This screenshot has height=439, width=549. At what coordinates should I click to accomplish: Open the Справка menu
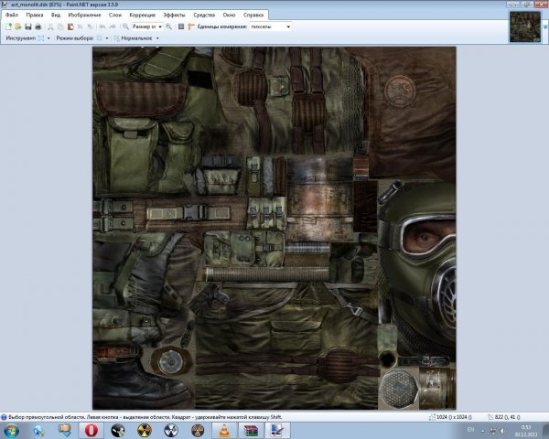pos(253,15)
